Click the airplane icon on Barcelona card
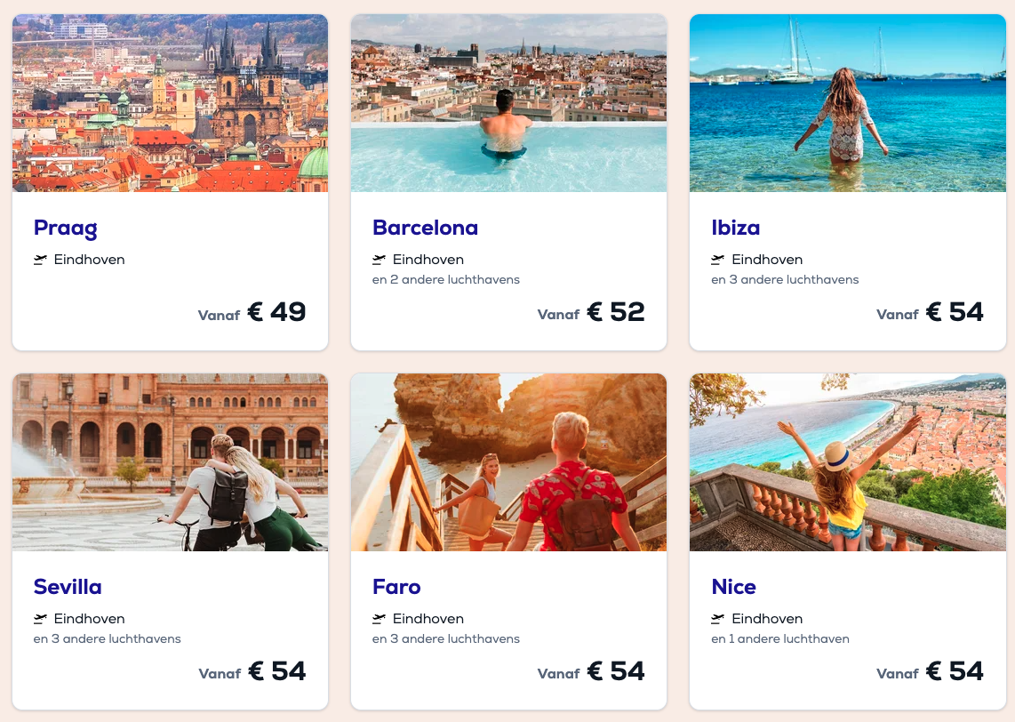1015x722 pixels. 380,260
